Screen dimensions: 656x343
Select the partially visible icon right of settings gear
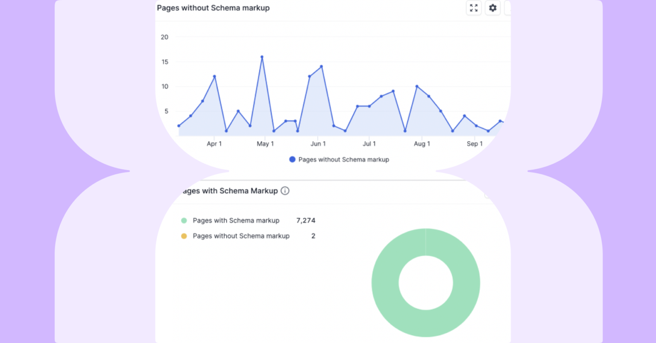pos(508,8)
